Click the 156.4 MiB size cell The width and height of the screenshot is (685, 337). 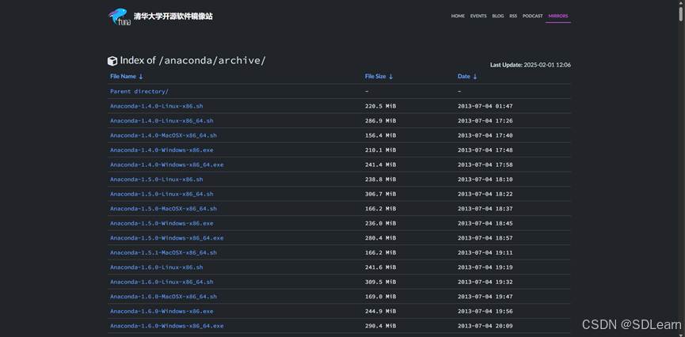pyautogui.click(x=380, y=135)
